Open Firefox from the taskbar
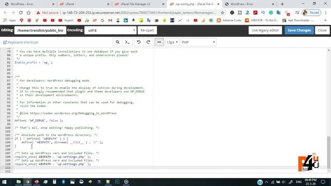 point(37,182)
